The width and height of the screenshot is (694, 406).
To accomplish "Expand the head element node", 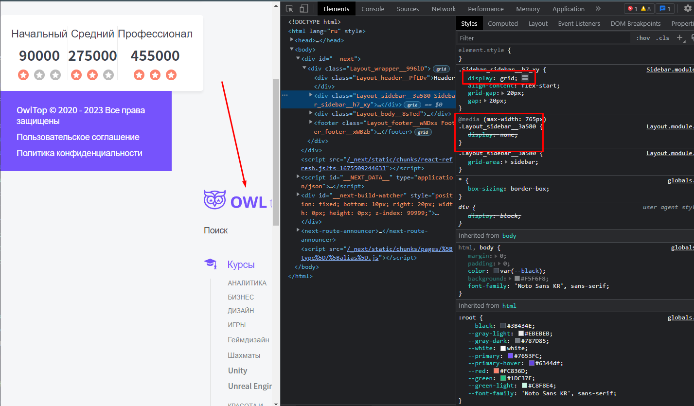I will point(292,40).
